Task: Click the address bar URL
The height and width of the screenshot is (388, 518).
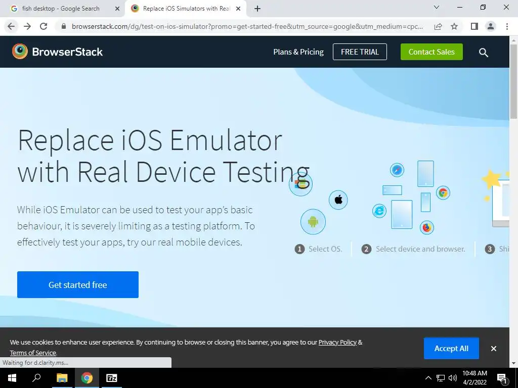Action: tap(247, 26)
